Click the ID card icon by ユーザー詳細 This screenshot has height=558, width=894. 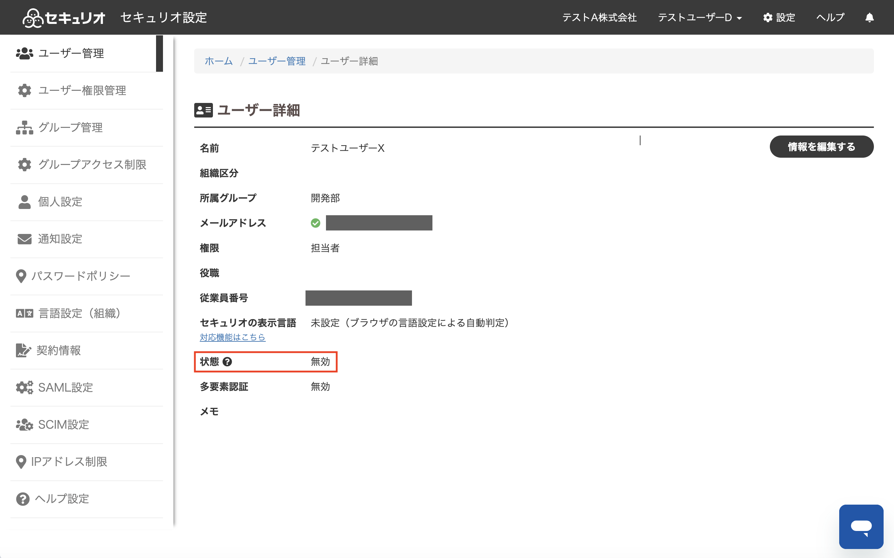pyautogui.click(x=204, y=110)
